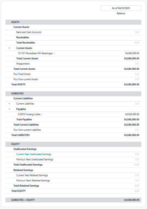Click Previous Years Unallocated Earnings row

coord(73,159)
